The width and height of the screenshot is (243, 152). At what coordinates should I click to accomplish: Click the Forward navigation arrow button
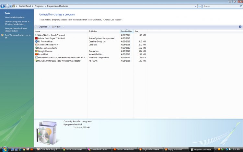7,6
